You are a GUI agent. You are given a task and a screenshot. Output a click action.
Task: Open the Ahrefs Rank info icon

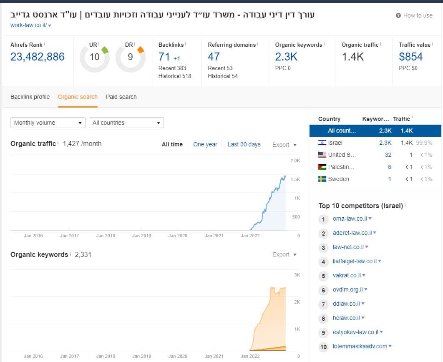[44, 44]
